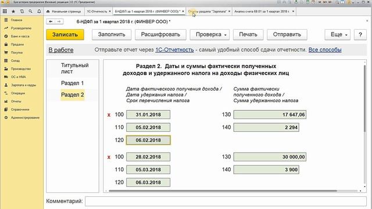Click the Расшифровать button
Screen dimensions: 372x209
(x=160, y=35)
